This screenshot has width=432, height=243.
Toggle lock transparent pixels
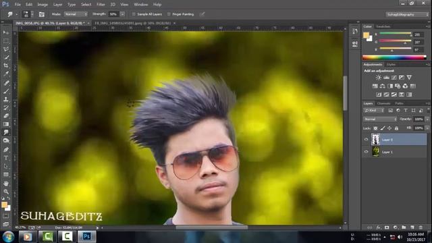[x=375, y=128]
